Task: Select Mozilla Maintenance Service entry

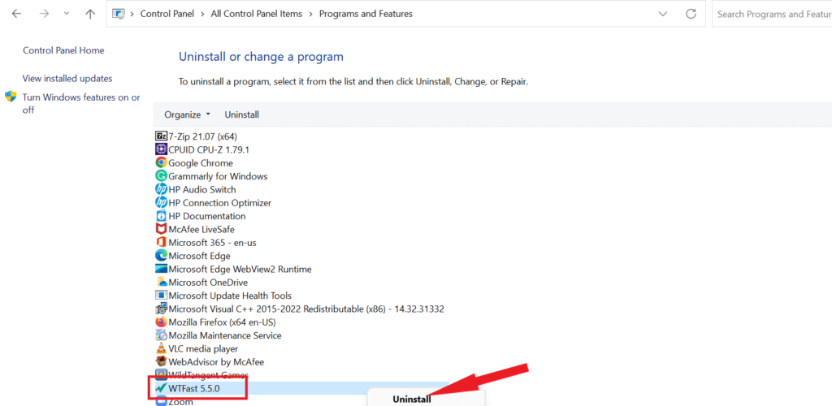Action: click(225, 335)
